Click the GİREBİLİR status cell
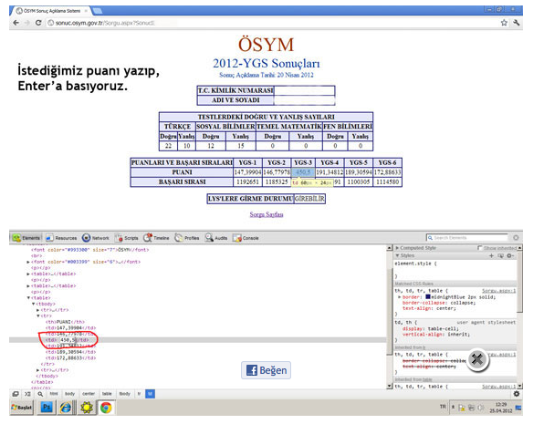This screenshot has width=544, height=424. 309,199
